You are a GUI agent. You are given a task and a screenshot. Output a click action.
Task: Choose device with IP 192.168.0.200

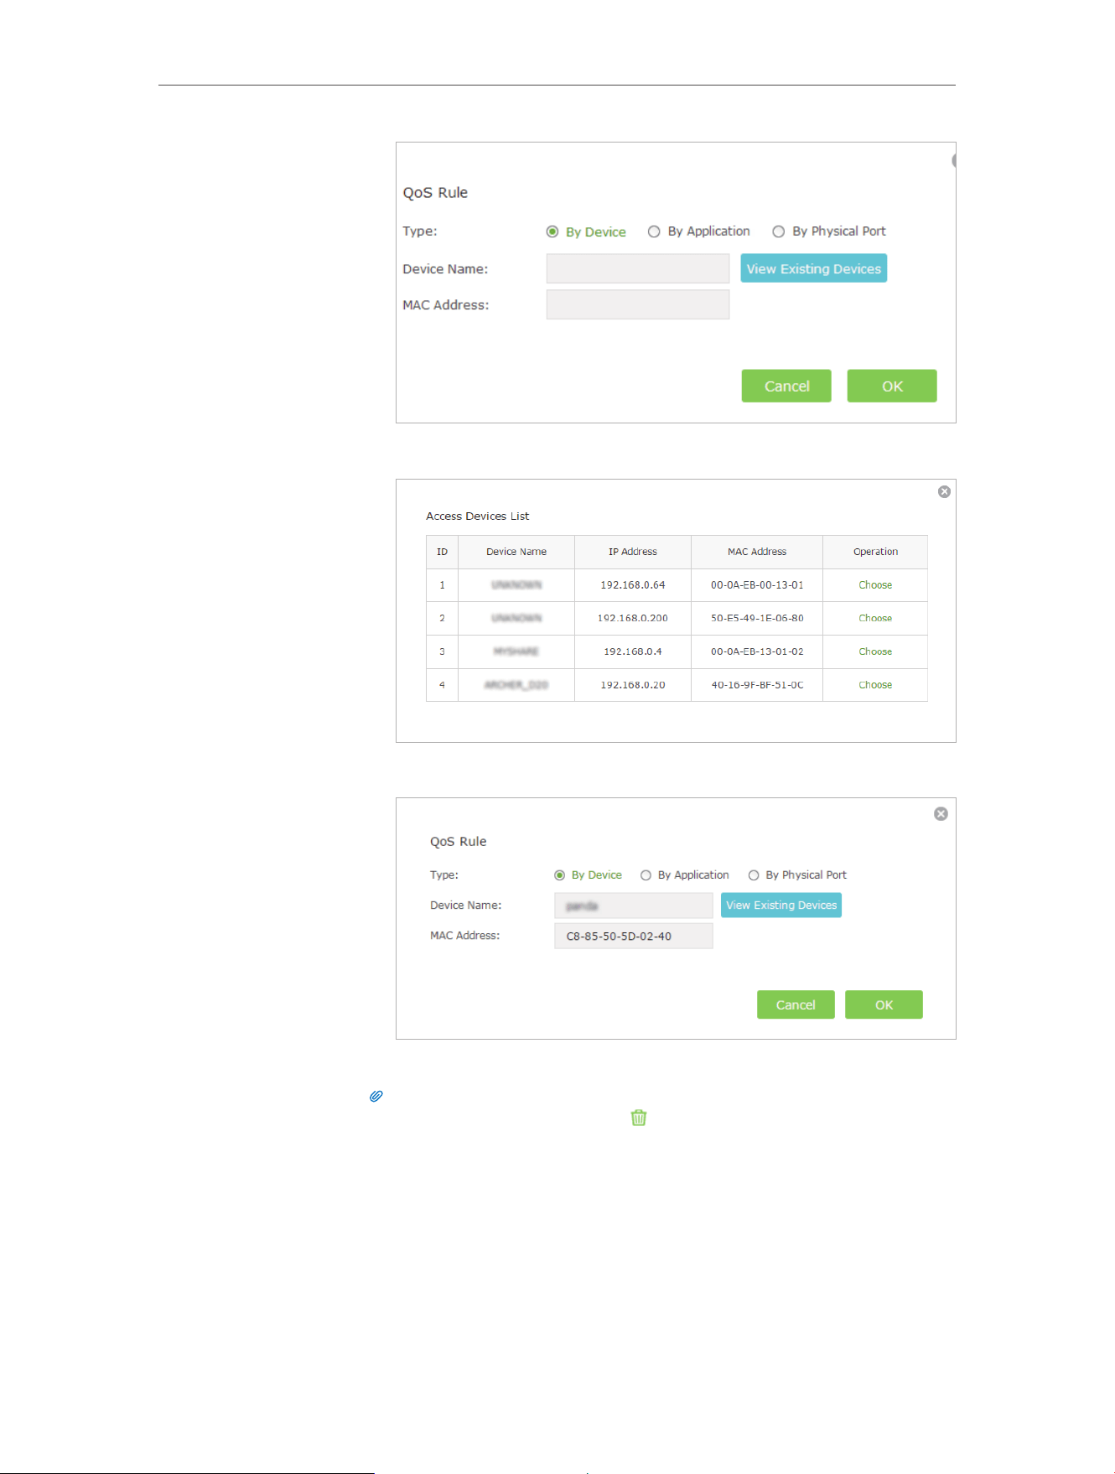coord(875,618)
